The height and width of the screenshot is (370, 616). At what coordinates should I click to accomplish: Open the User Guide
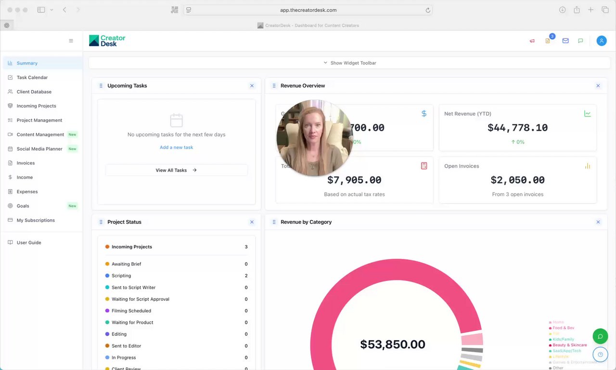42,242
